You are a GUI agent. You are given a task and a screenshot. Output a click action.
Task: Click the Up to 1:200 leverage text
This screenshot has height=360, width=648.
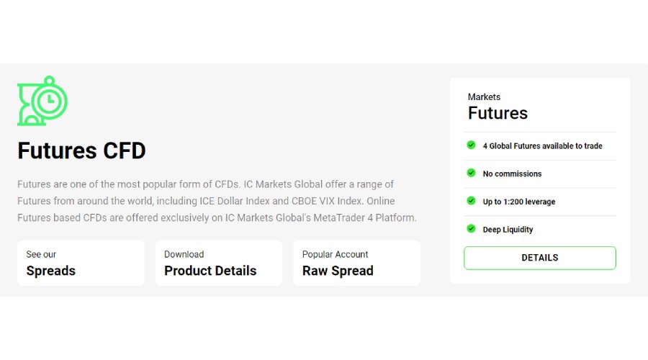[x=518, y=202]
